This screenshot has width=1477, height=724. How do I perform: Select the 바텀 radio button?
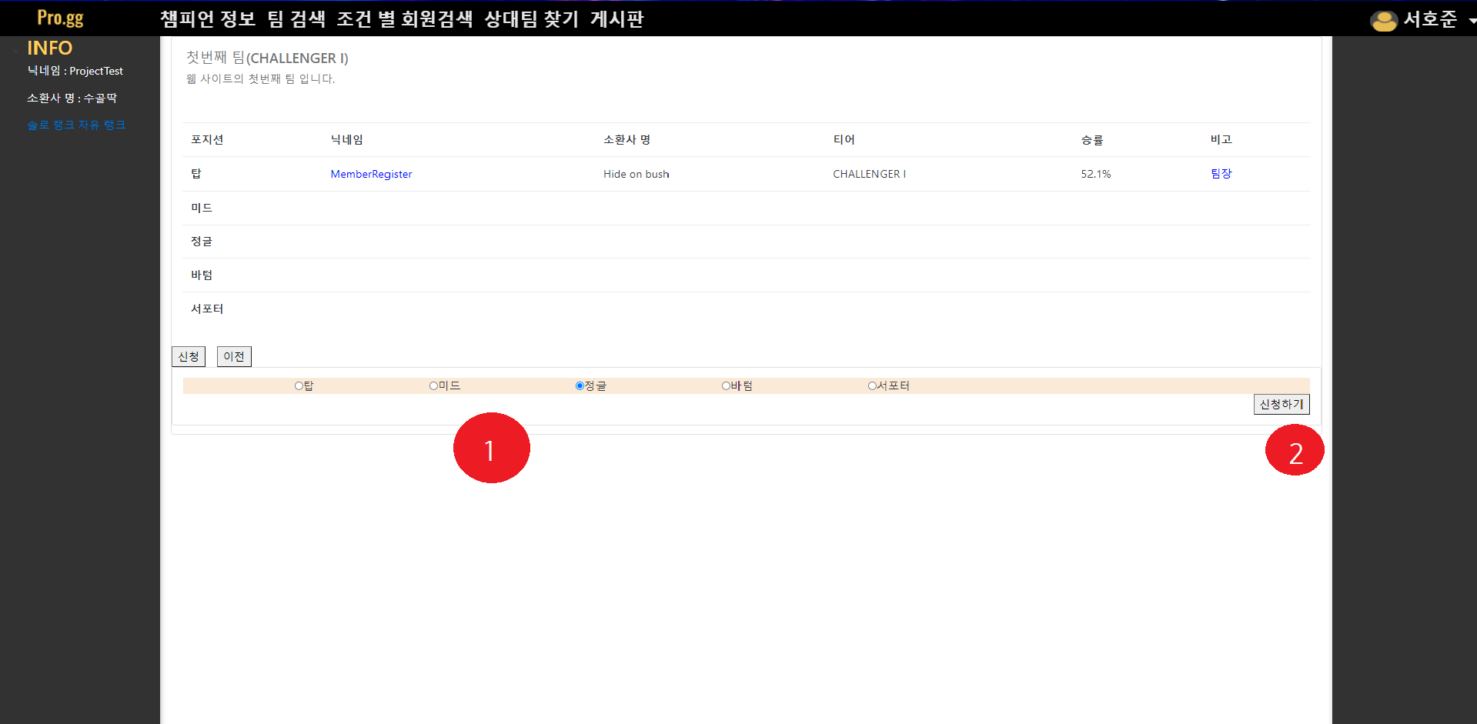coord(726,386)
